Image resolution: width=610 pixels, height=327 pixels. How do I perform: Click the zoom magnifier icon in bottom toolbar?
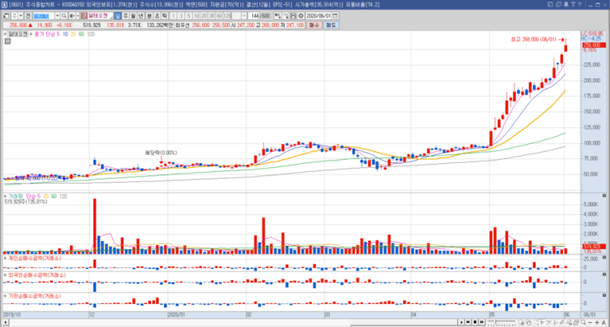[x=583, y=322]
